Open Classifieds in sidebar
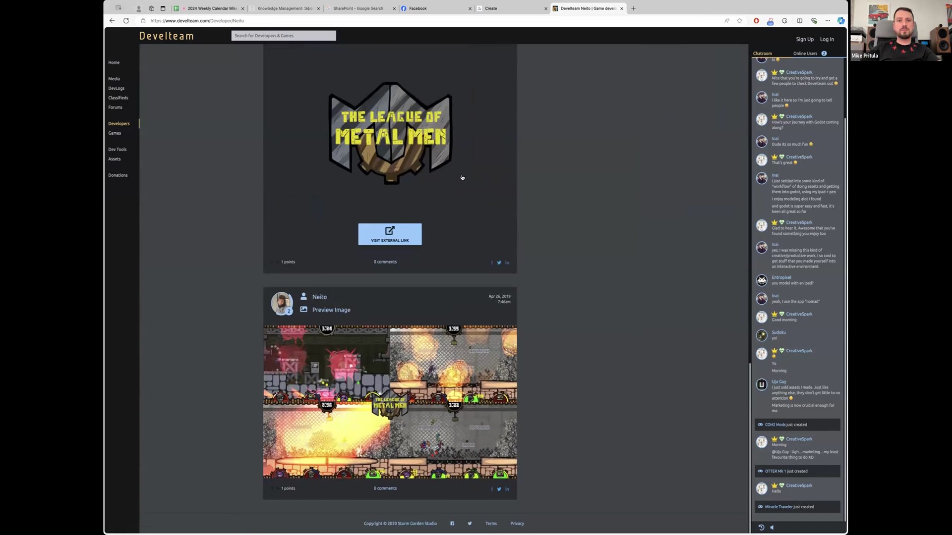This screenshot has height=535, width=952. 118,98
